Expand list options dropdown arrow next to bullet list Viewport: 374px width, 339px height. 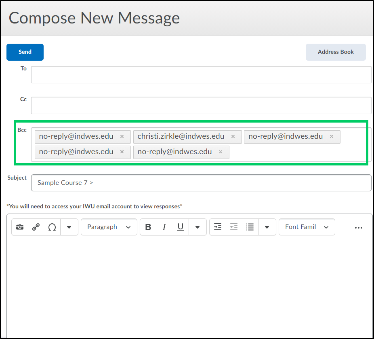267,227
